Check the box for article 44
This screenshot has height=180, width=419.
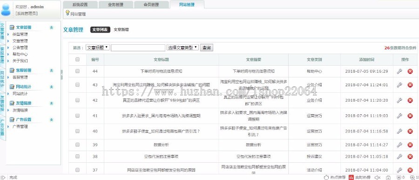pos(77,71)
